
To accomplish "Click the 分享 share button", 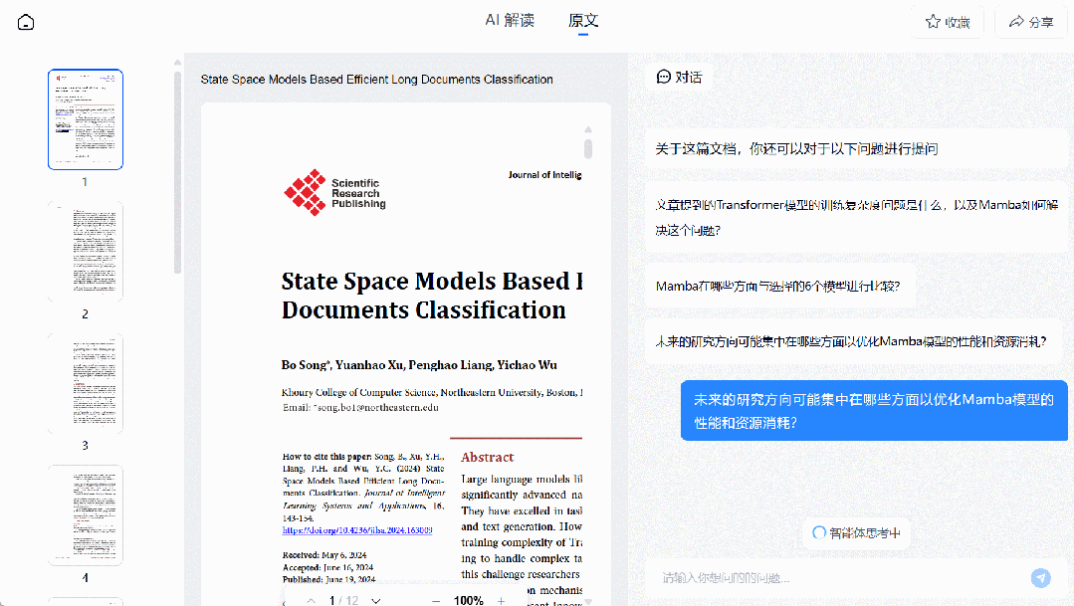I will click(1030, 22).
